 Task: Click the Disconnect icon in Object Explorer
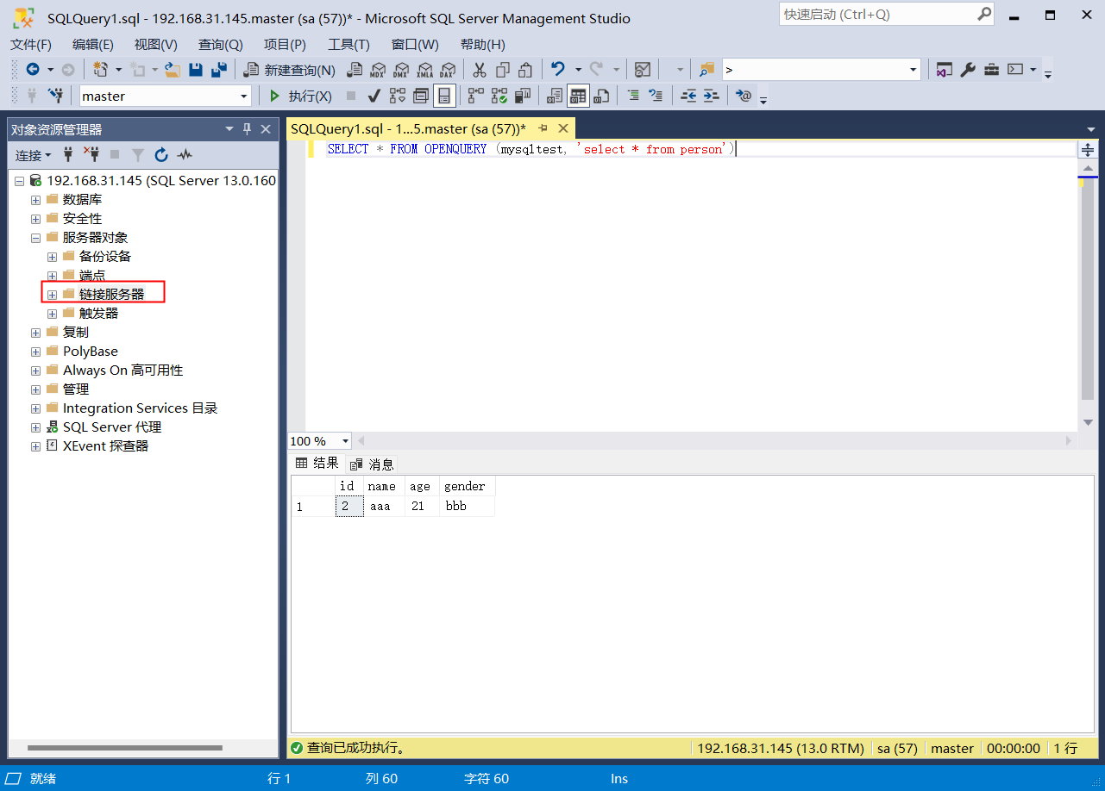click(92, 155)
